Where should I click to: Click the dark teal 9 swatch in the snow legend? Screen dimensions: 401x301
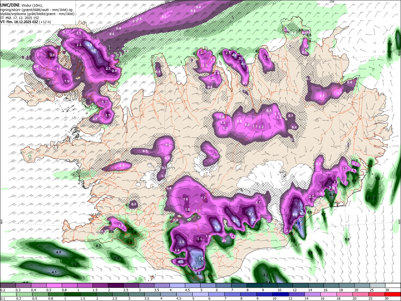[269, 286]
